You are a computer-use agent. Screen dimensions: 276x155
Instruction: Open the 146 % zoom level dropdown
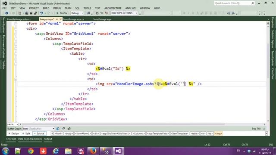[13, 124]
